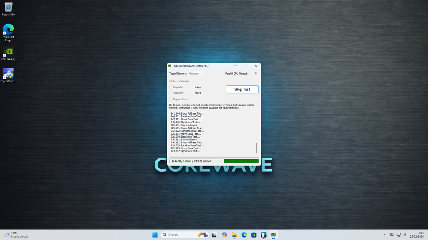Open Copilot from the taskbar
Screen dimensions: 428x240
click(224, 235)
